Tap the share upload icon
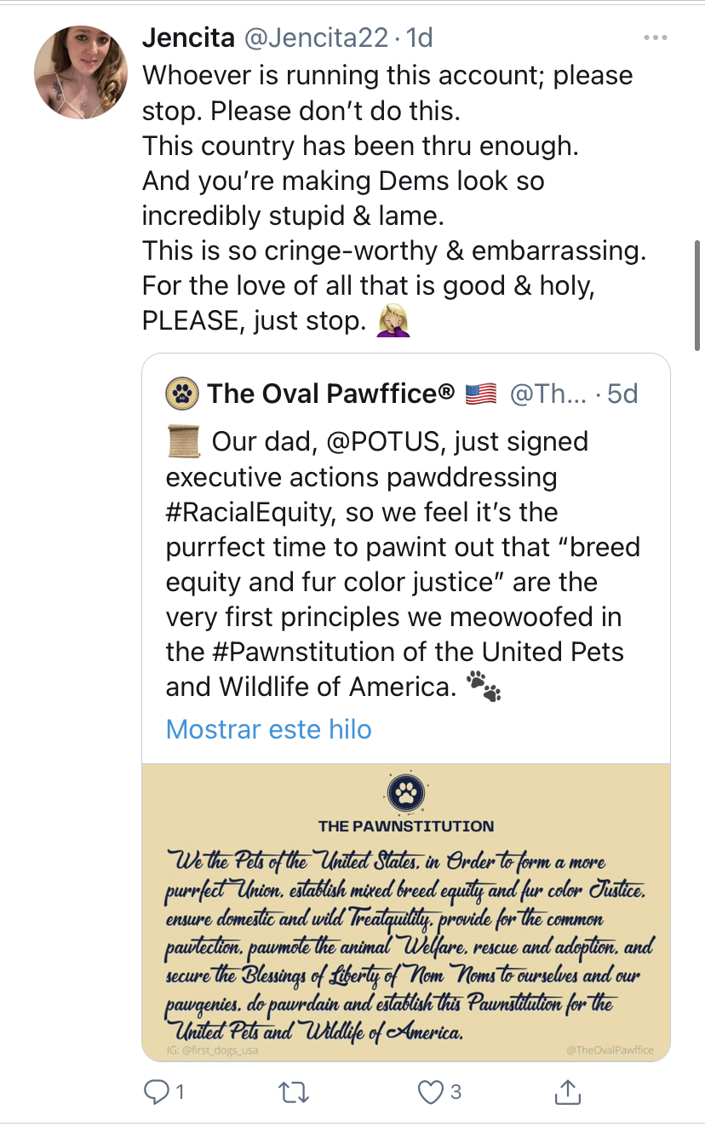 tap(568, 1091)
